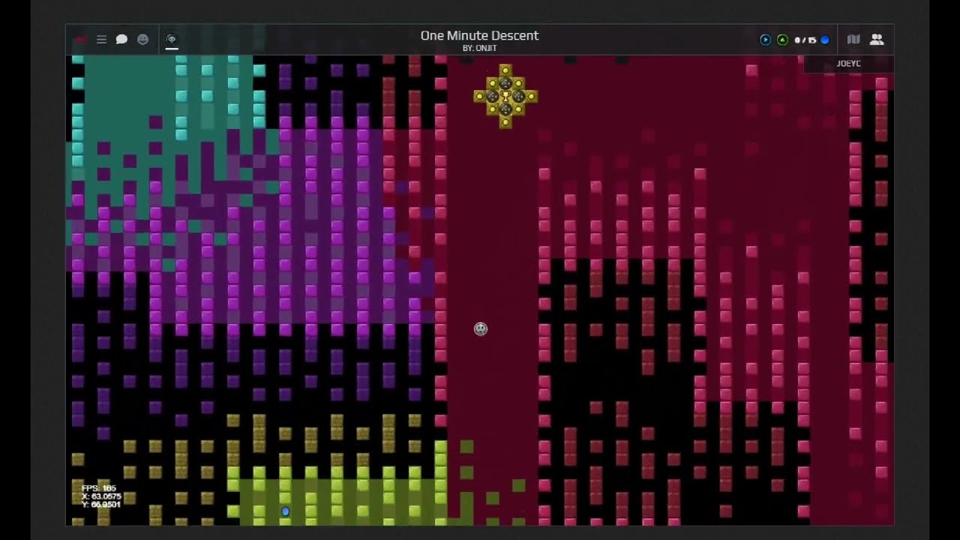This screenshot has height=540, width=960.
Task: Open the chat speech bubble
Action: 121,40
